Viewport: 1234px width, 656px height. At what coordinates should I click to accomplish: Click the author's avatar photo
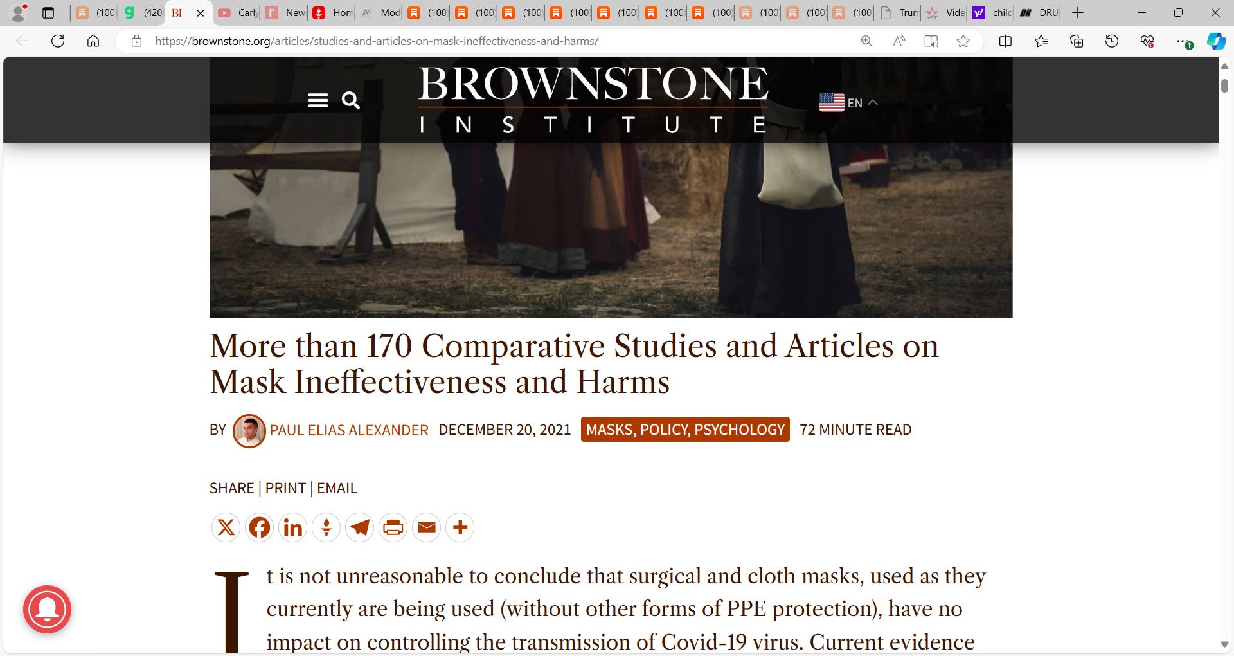249,431
